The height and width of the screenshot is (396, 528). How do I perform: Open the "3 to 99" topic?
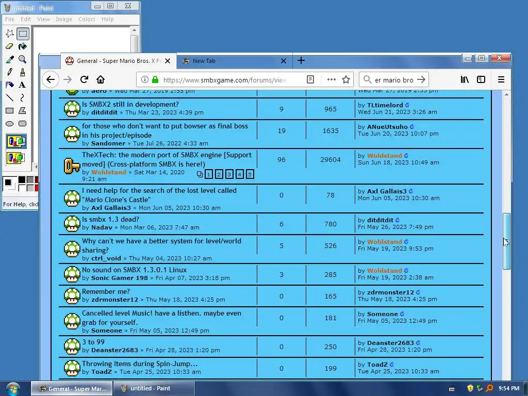tap(93, 342)
